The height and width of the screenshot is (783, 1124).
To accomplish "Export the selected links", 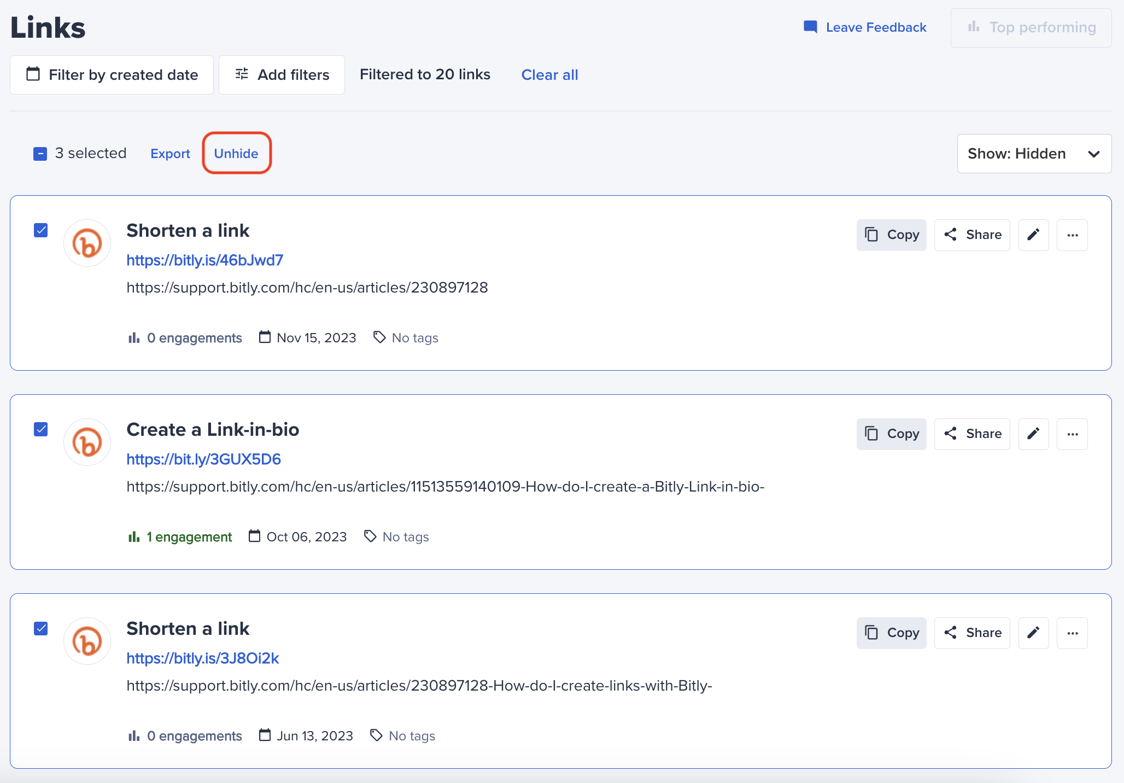I will [x=170, y=154].
